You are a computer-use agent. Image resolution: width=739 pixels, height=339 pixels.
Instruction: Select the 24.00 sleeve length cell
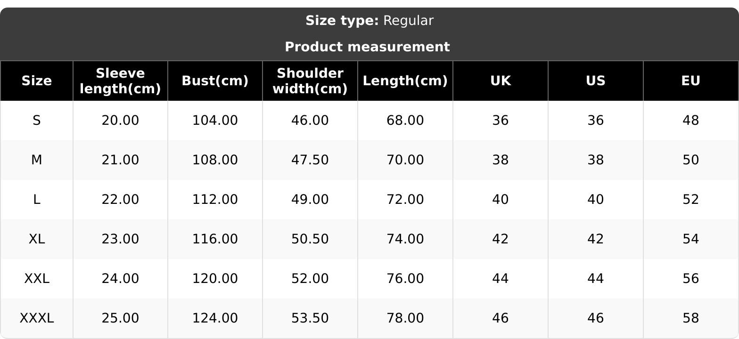coord(120,279)
